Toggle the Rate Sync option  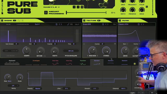pos(9,81)
